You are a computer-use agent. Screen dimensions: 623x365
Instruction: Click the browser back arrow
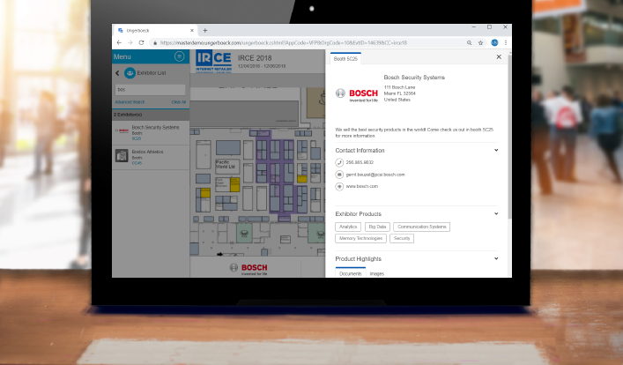click(x=119, y=42)
